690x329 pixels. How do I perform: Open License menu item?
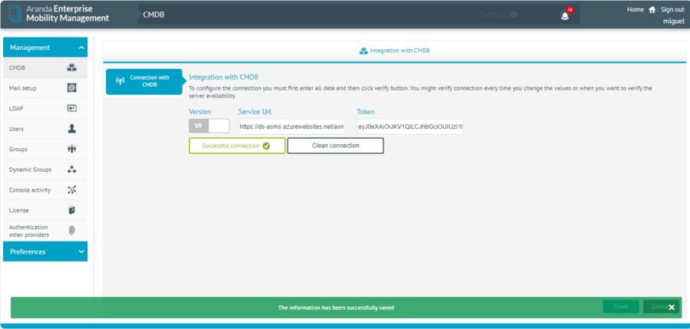tap(45, 210)
